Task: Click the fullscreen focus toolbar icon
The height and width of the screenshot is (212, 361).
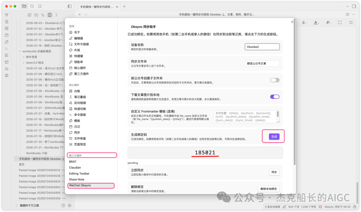Action: pos(340,22)
